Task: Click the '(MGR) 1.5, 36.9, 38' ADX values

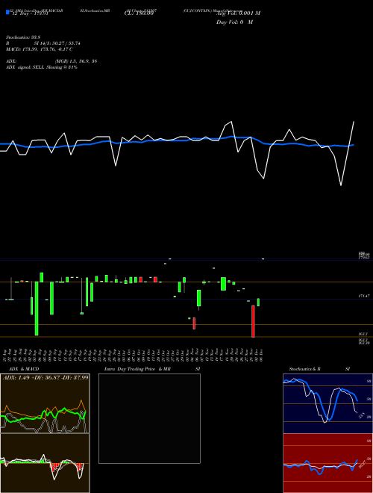Action: [x=75, y=61]
